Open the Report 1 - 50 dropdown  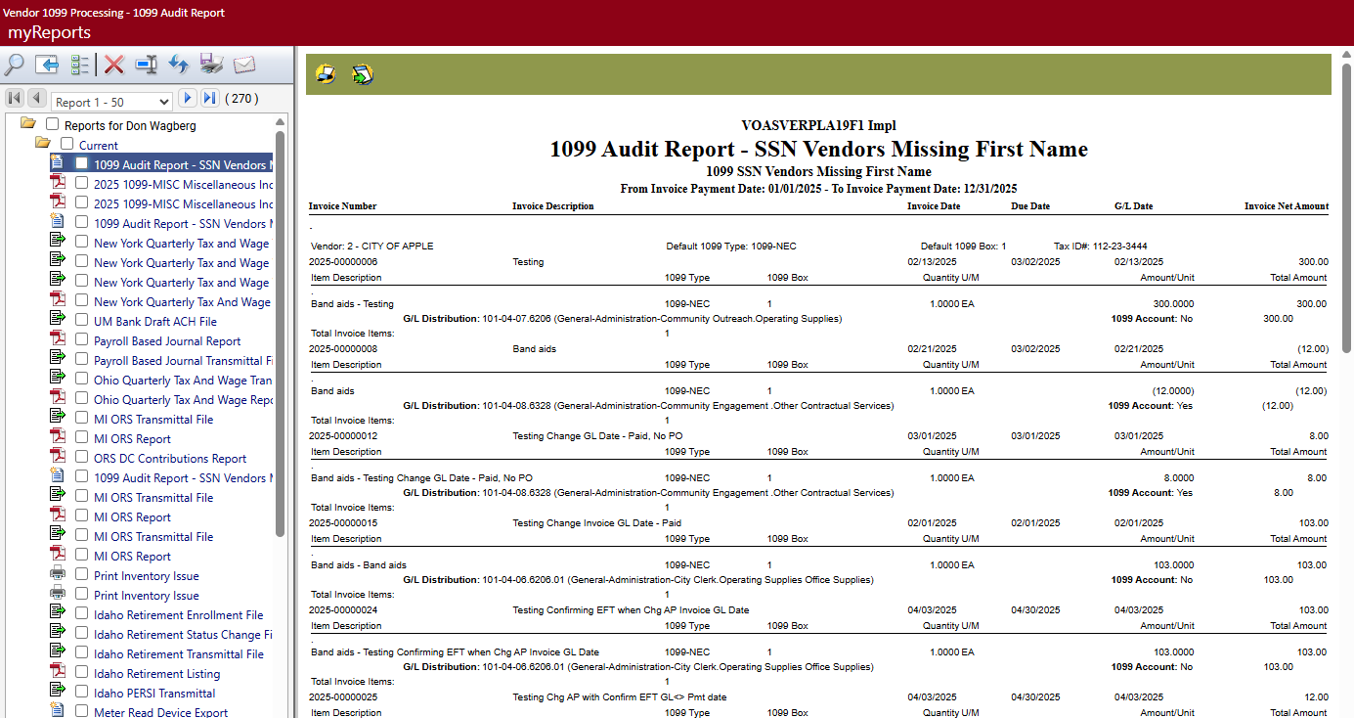pyautogui.click(x=111, y=102)
